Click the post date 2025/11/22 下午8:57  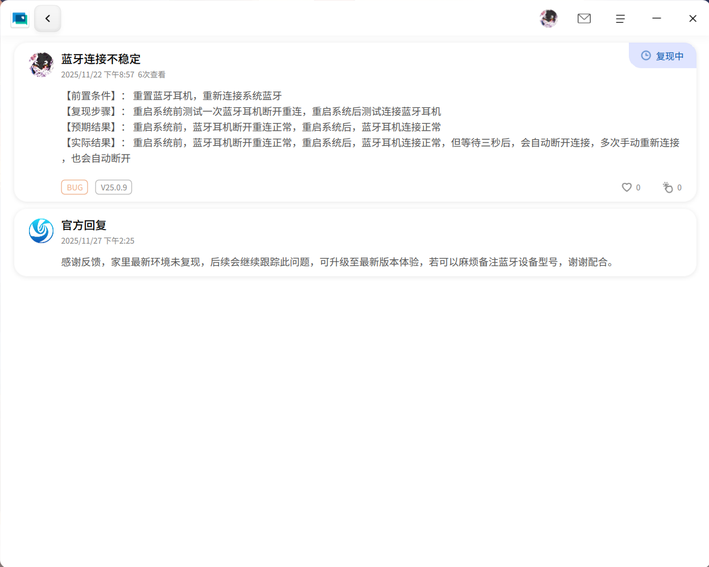pyautogui.click(x=98, y=74)
